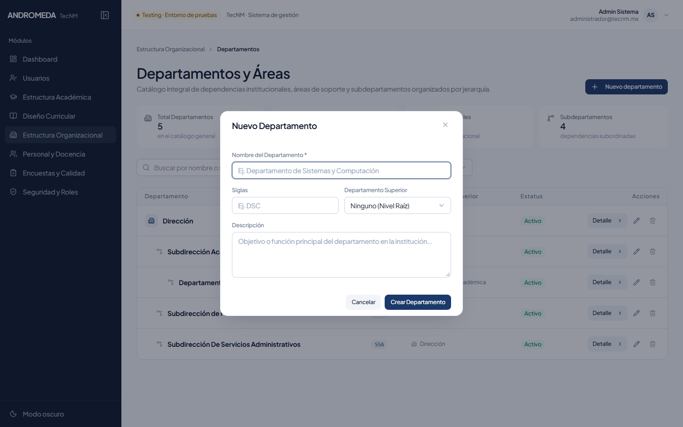Click the Subdepartamentos branch icon
Viewport: 683px width, 427px height.
tap(551, 118)
